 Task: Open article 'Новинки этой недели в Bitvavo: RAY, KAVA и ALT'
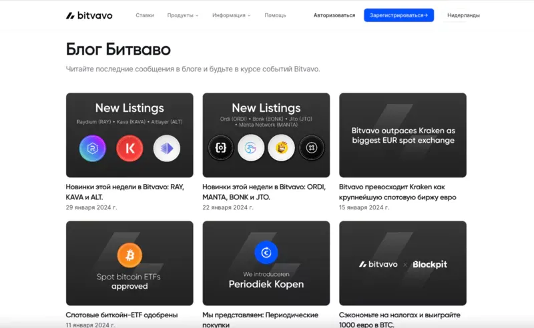[x=125, y=192]
